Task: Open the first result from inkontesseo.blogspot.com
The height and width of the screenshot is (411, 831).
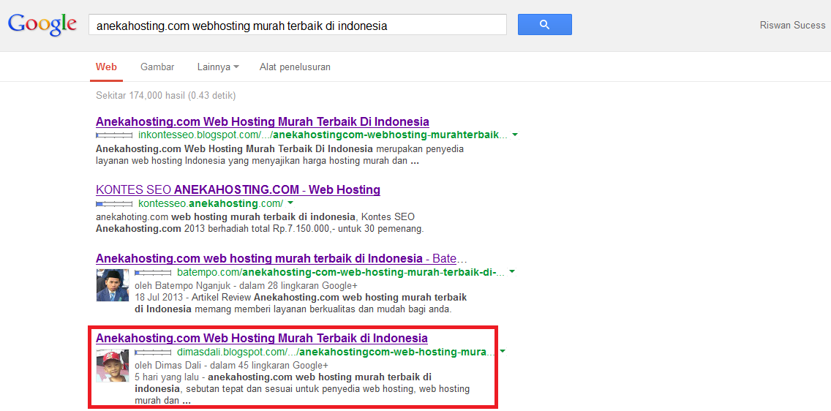Action: (263, 121)
